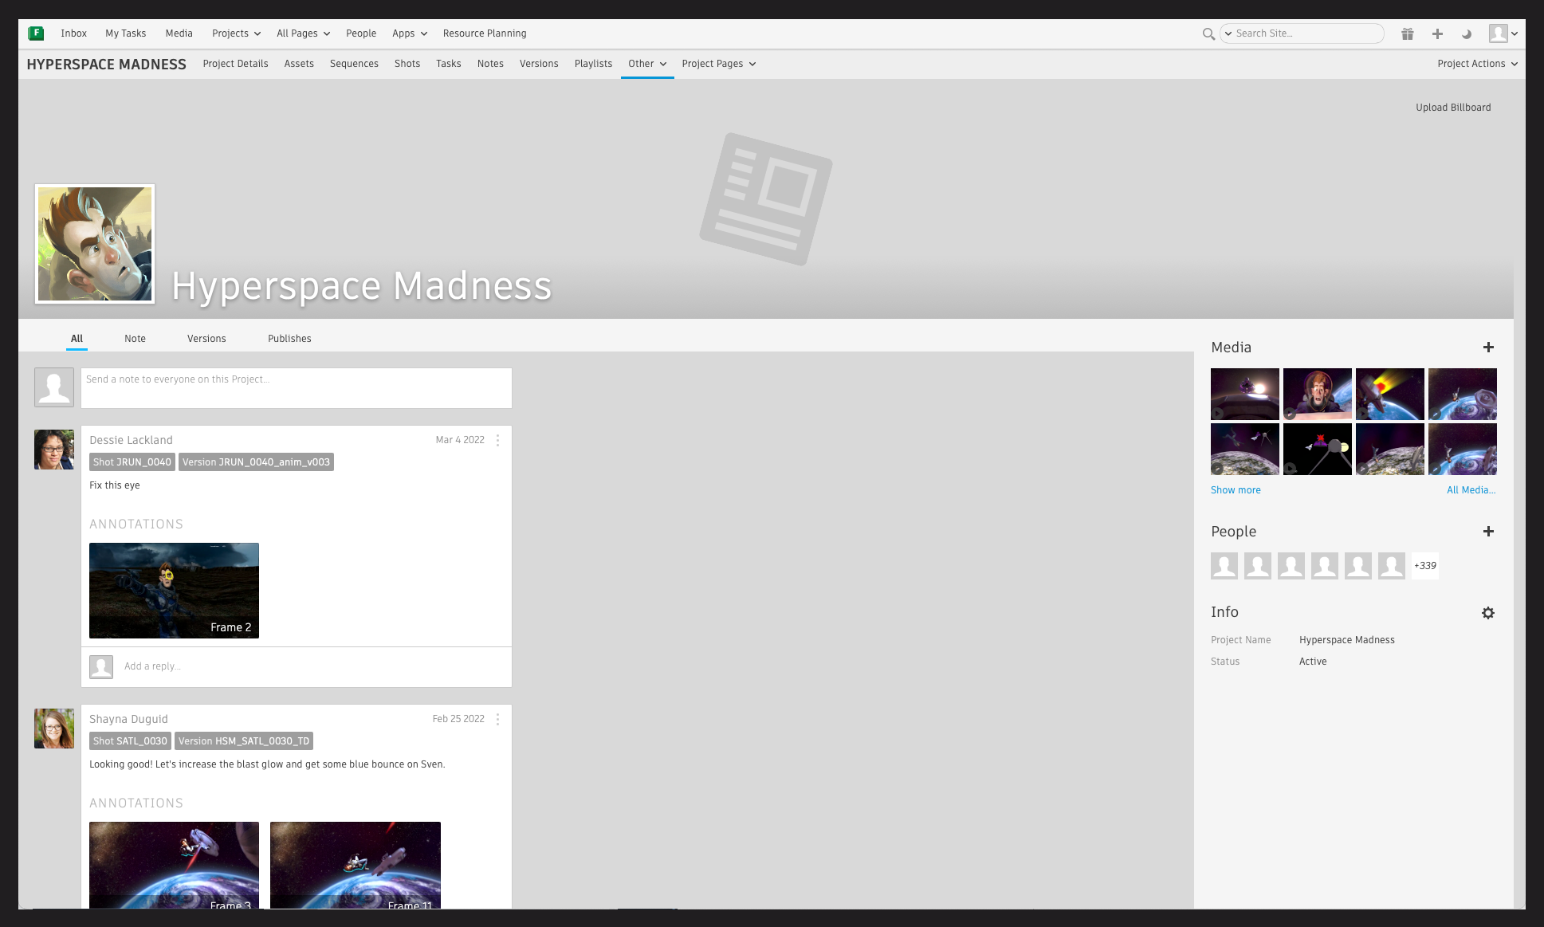Open Dessie Lackland note options menu

point(497,440)
